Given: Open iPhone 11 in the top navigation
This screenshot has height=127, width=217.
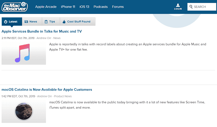Looking at the screenshot, I should pyautogui.click(x=68, y=7).
